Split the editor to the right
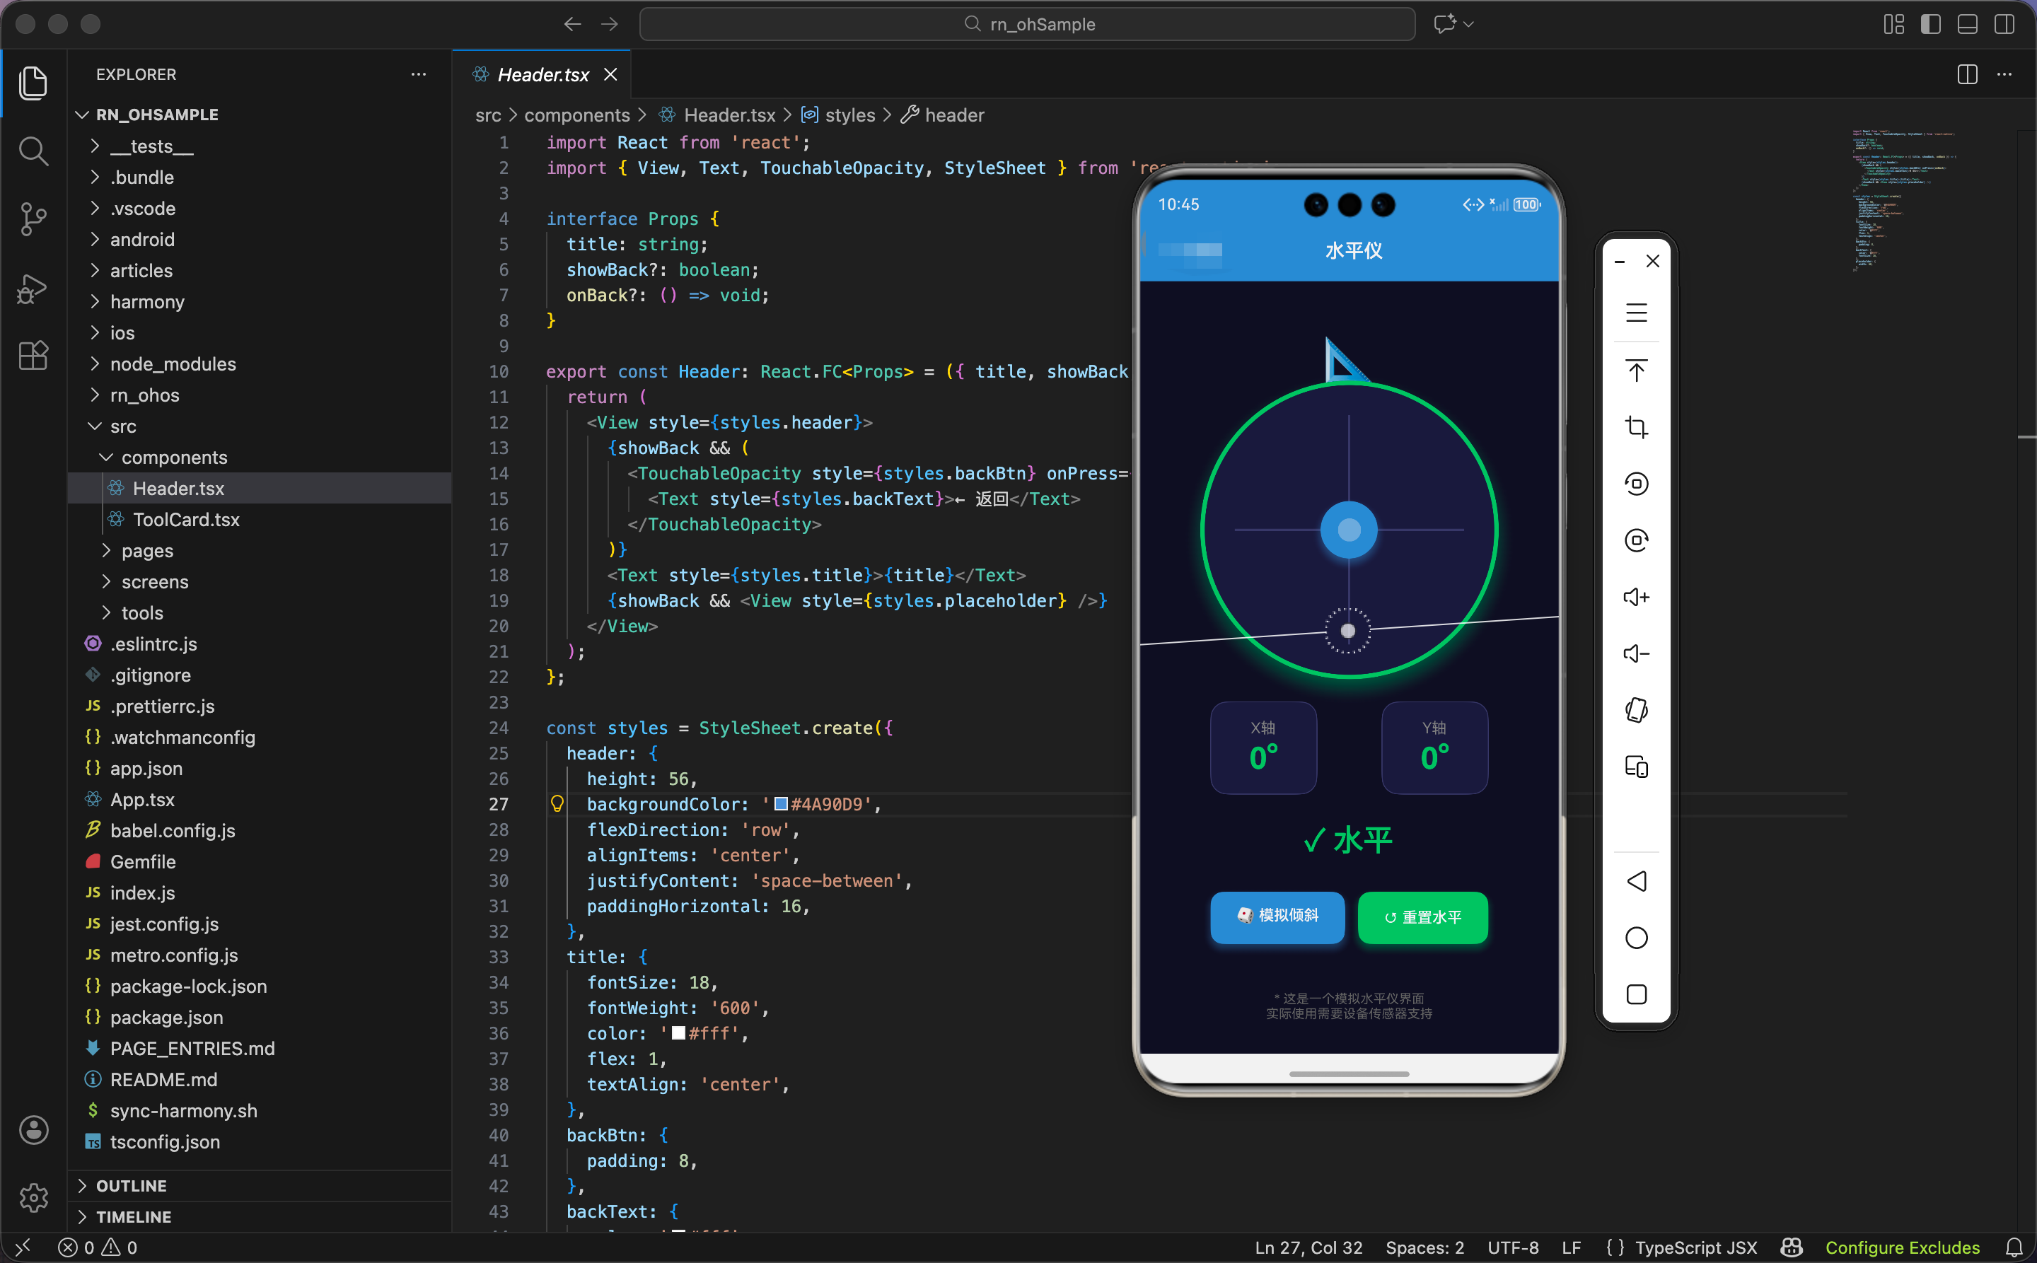 1967,74
